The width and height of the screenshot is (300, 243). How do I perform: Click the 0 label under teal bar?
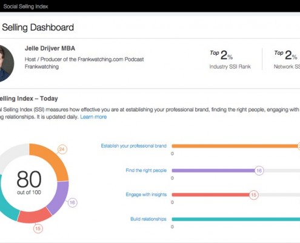(172, 227)
